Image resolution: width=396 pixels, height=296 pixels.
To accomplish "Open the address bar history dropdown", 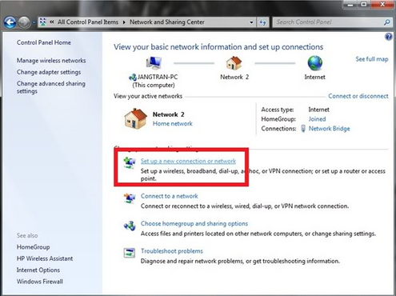I will [251, 22].
